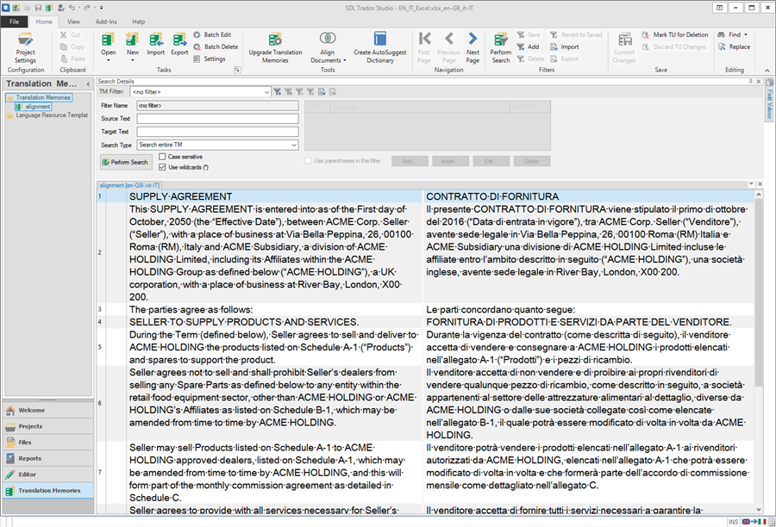Launch Batch Edit
The width and height of the screenshot is (776, 527).
click(212, 34)
